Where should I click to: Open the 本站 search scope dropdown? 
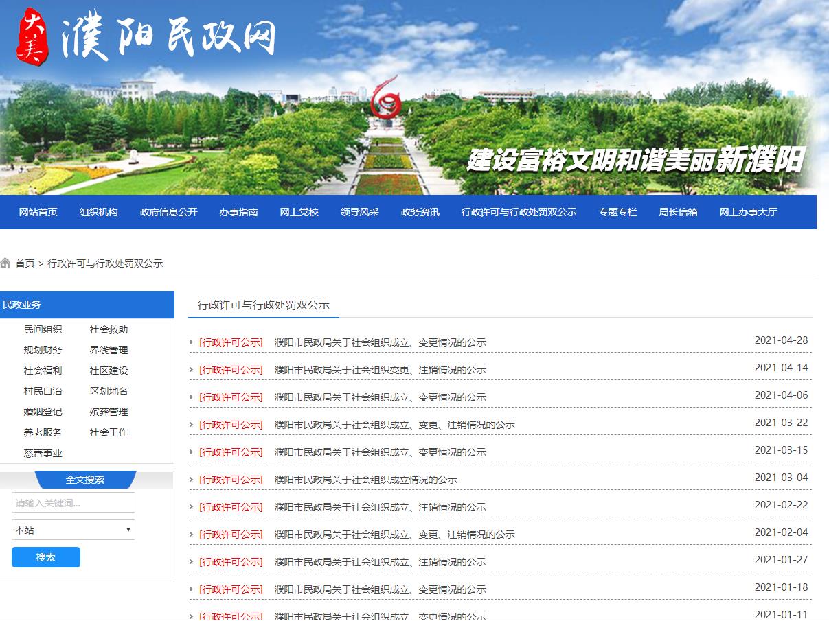(x=73, y=530)
